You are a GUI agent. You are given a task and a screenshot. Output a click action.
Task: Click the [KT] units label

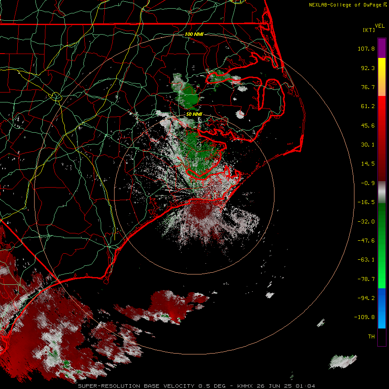tap(369, 30)
